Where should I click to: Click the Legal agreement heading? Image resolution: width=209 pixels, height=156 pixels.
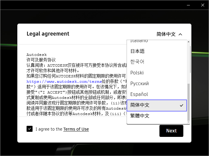[x=48, y=34]
